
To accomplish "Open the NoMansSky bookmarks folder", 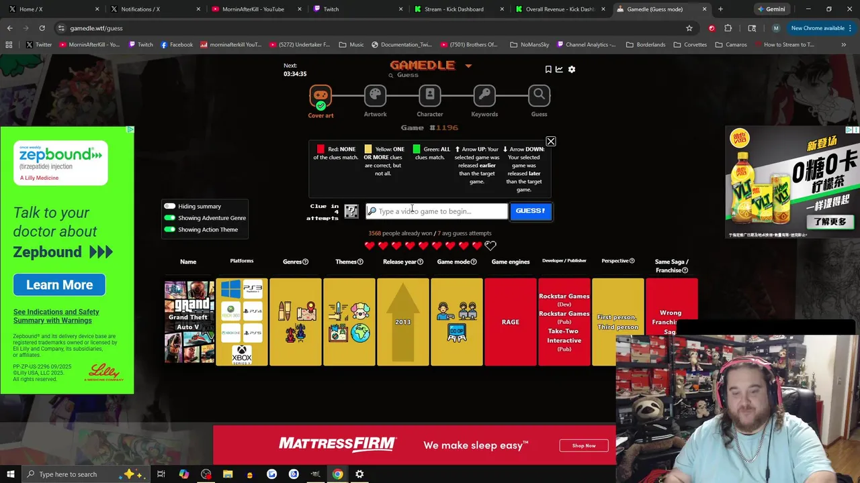I will (x=529, y=45).
